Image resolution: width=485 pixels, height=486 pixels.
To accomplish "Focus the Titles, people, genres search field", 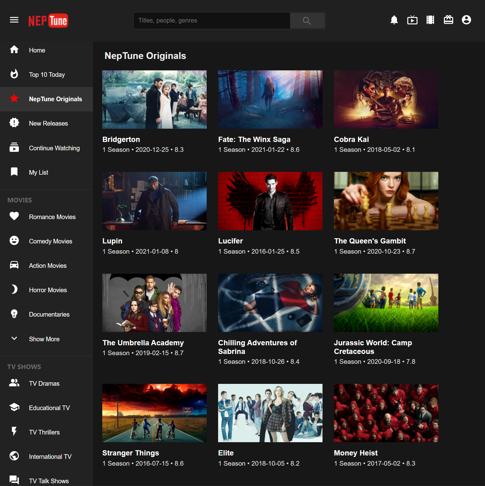I will click(212, 21).
